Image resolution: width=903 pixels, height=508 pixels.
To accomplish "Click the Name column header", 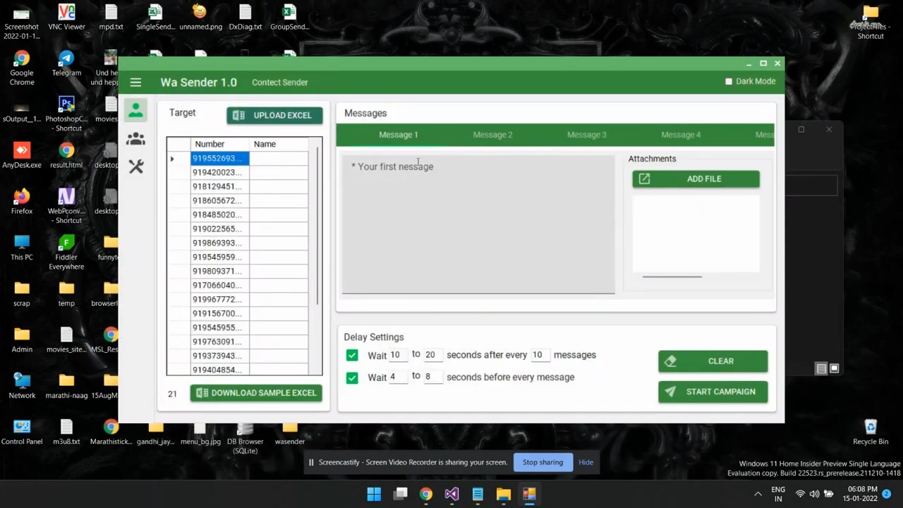I will (279, 144).
